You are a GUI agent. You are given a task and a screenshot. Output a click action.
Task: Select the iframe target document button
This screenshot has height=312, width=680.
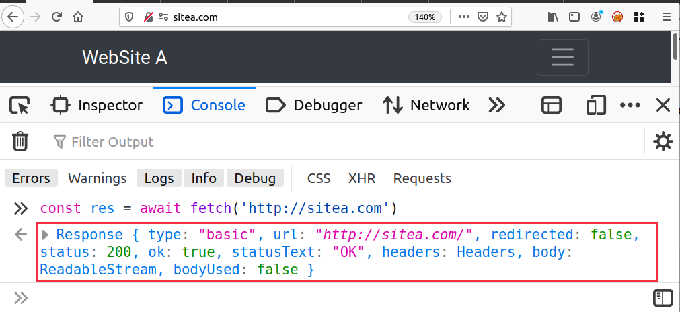point(552,106)
